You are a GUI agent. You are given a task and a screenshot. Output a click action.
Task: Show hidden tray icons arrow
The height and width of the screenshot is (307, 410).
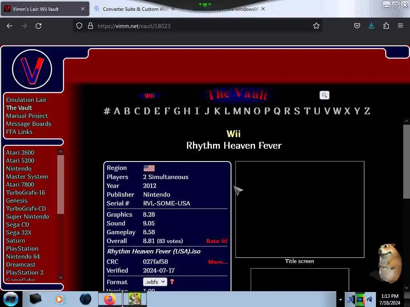[x=340, y=299]
